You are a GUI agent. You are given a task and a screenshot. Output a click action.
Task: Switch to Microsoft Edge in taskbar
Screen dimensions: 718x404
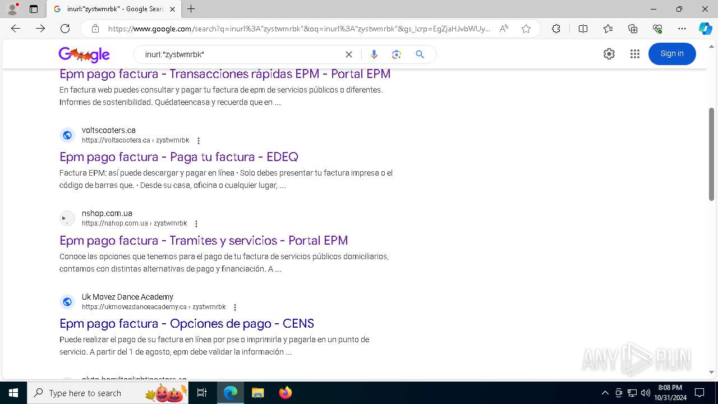pos(231,393)
